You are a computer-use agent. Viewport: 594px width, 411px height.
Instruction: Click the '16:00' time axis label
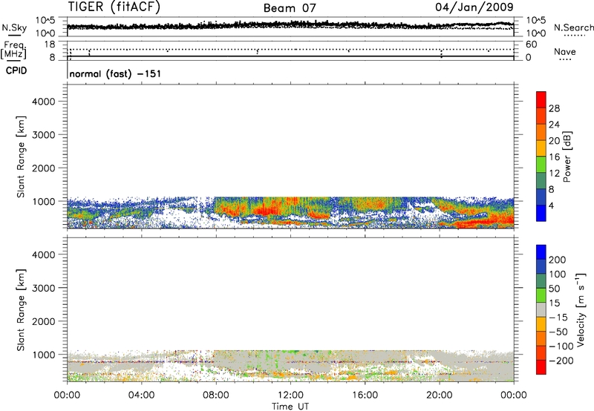(x=365, y=395)
